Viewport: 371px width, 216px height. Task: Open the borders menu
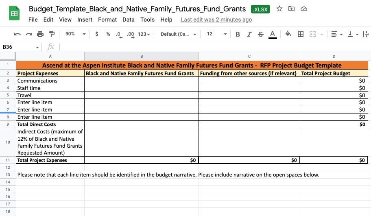(x=301, y=34)
